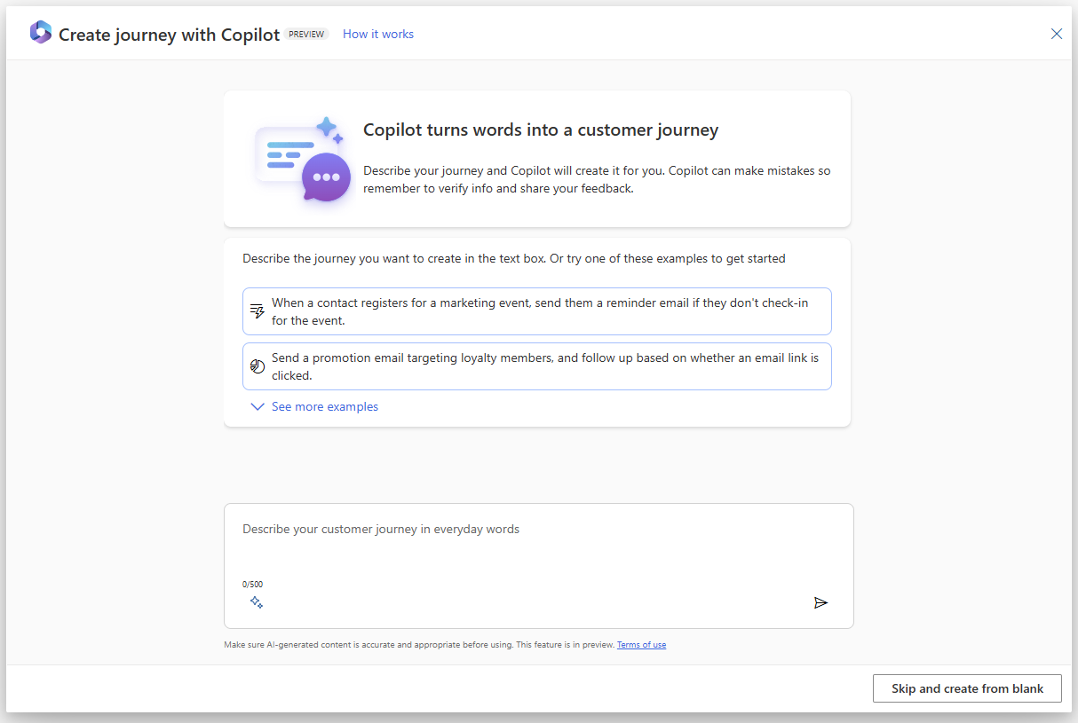Click the trigger icon on the marketing event example
The width and height of the screenshot is (1078, 723).
[258, 311]
